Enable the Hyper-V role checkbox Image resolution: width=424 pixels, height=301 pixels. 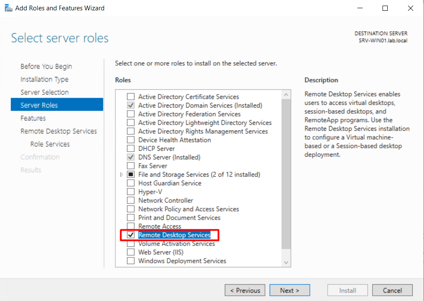coord(131,192)
